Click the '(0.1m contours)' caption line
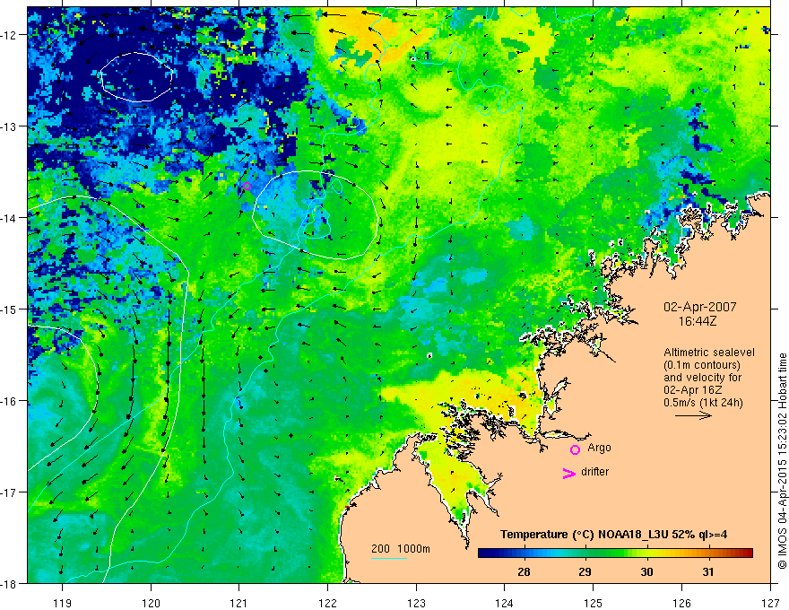Viewport: 789px width, 610px height. click(702, 365)
